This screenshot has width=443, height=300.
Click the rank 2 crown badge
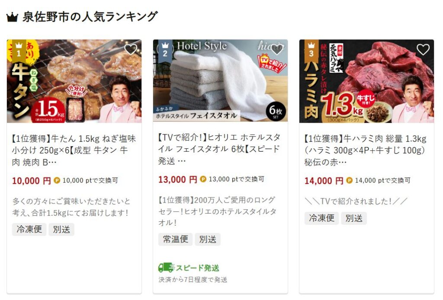point(165,50)
